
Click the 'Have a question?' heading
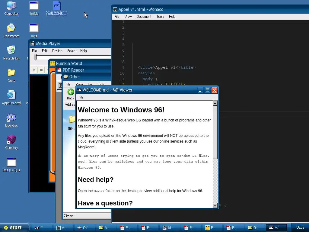105,203
